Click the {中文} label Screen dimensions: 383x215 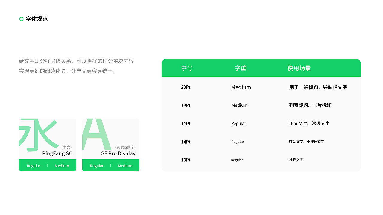(x=66, y=147)
